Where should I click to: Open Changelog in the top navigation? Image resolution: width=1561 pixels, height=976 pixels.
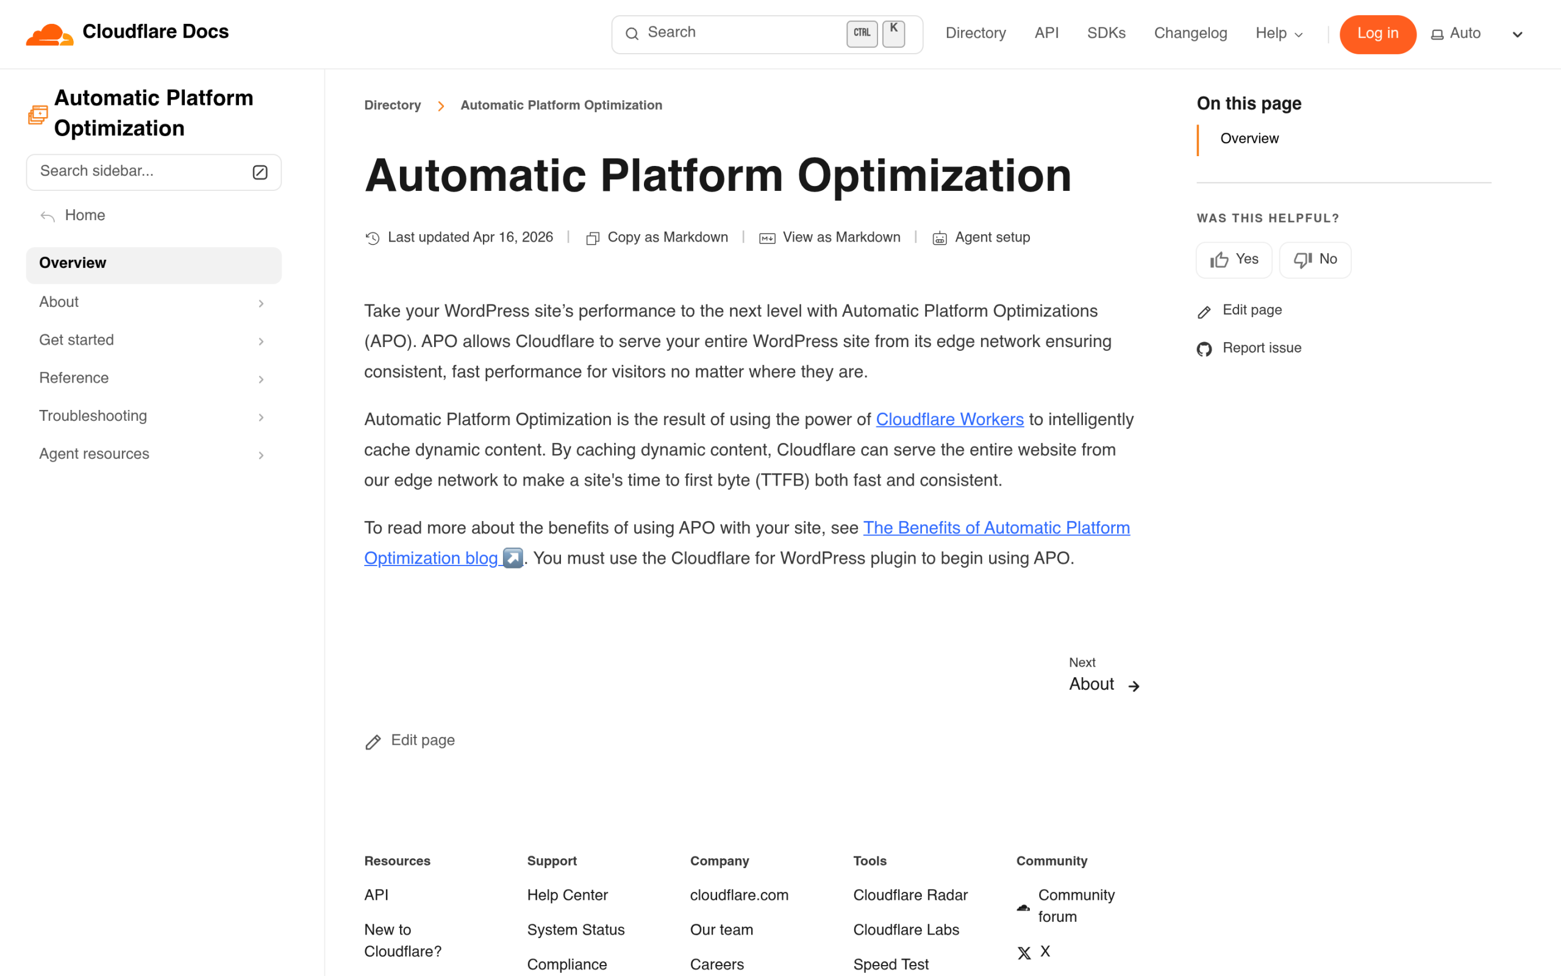(1190, 34)
